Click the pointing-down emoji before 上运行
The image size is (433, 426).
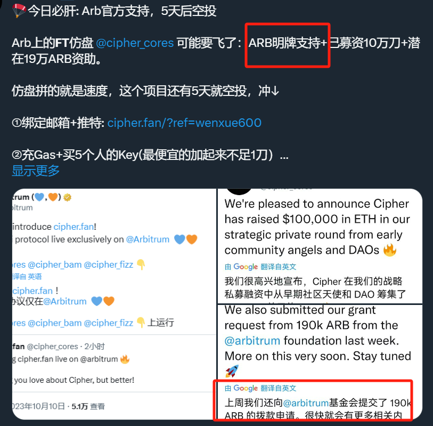141,323
